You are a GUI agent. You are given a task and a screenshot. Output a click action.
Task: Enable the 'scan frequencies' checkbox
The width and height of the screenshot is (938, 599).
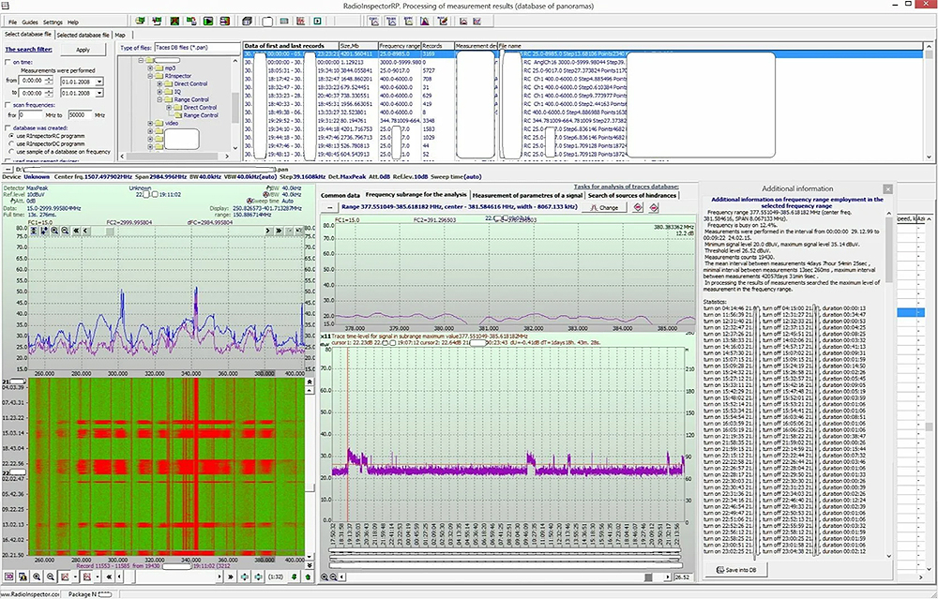8,104
